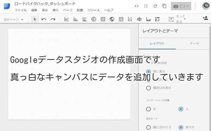This screenshot has width=211, height=131.
Task: Insert a pivot table
Action: pyautogui.click(x=157, y=19)
